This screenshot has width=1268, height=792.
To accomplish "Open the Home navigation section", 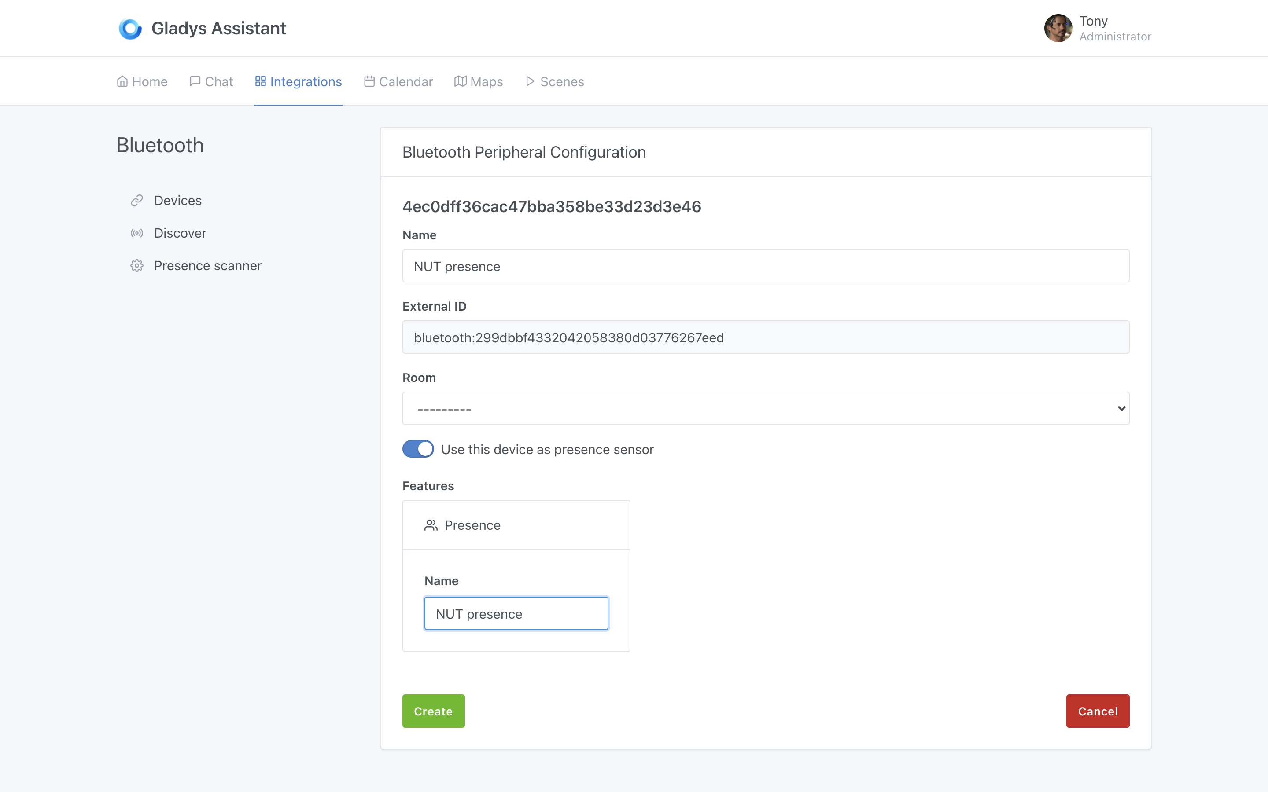I will (141, 81).
